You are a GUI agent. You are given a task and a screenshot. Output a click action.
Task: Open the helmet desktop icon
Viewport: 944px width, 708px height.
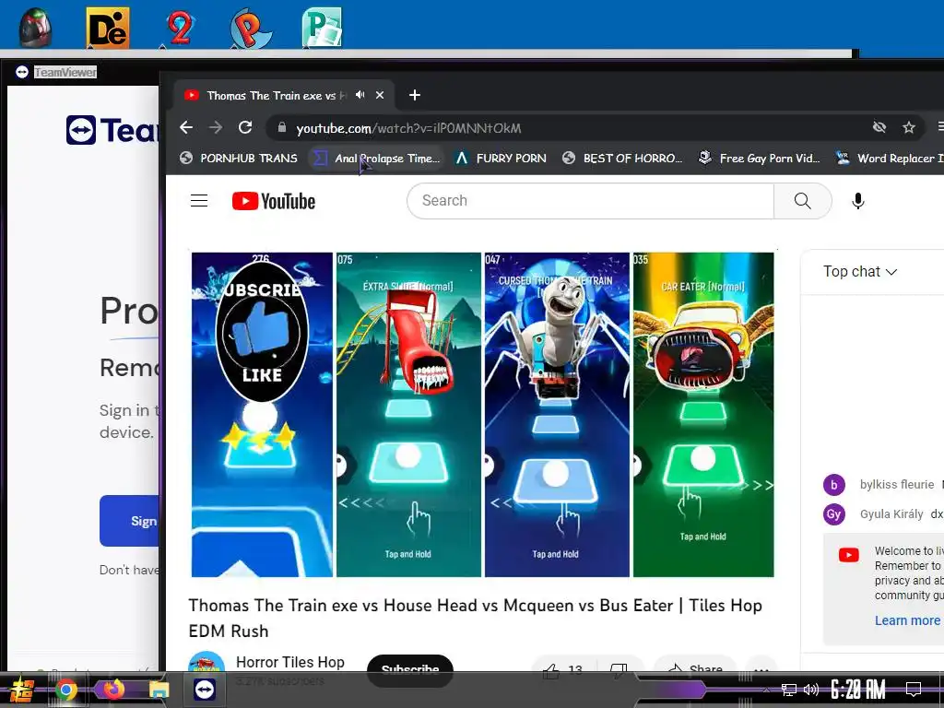tap(35, 27)
